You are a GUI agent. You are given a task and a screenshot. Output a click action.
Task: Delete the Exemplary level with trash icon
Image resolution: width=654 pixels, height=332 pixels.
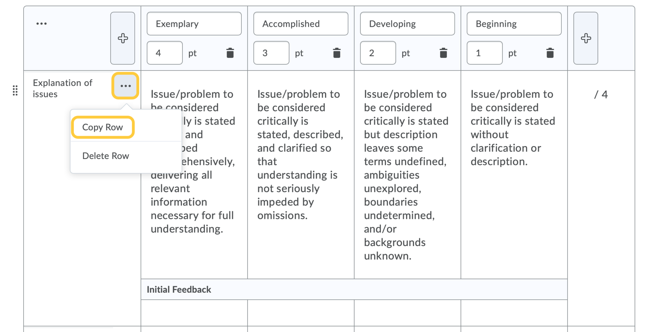pyautogui.click(x=230, y=53)
